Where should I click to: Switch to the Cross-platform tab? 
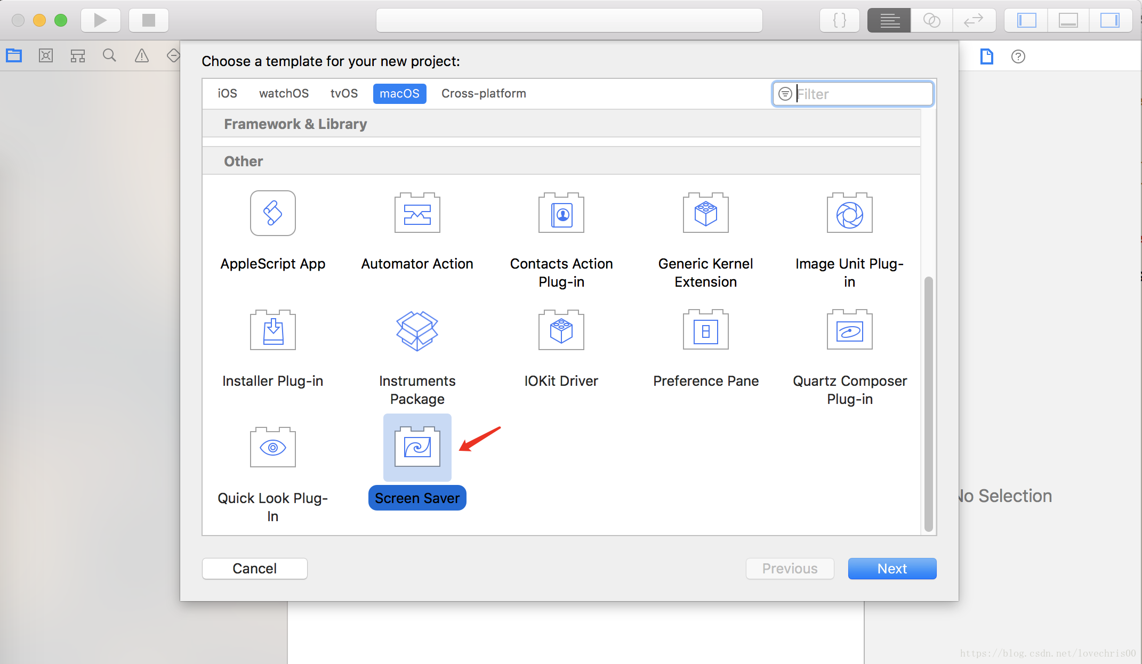point(483,94)
